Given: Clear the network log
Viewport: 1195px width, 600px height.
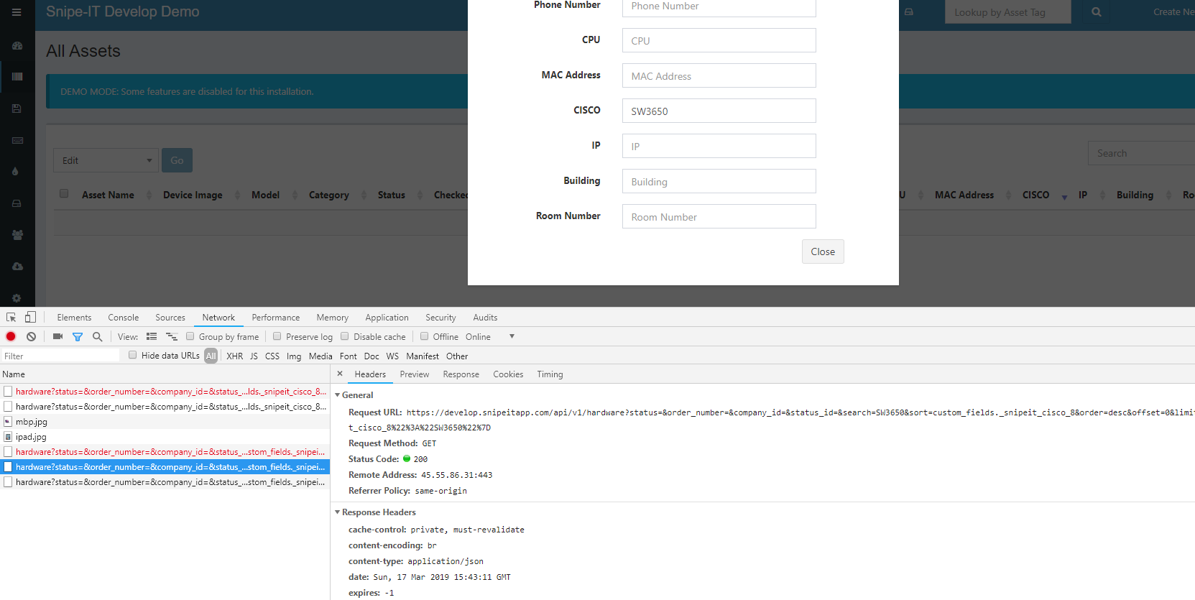Looking at the screenshot, I should (x=31, y=336).
